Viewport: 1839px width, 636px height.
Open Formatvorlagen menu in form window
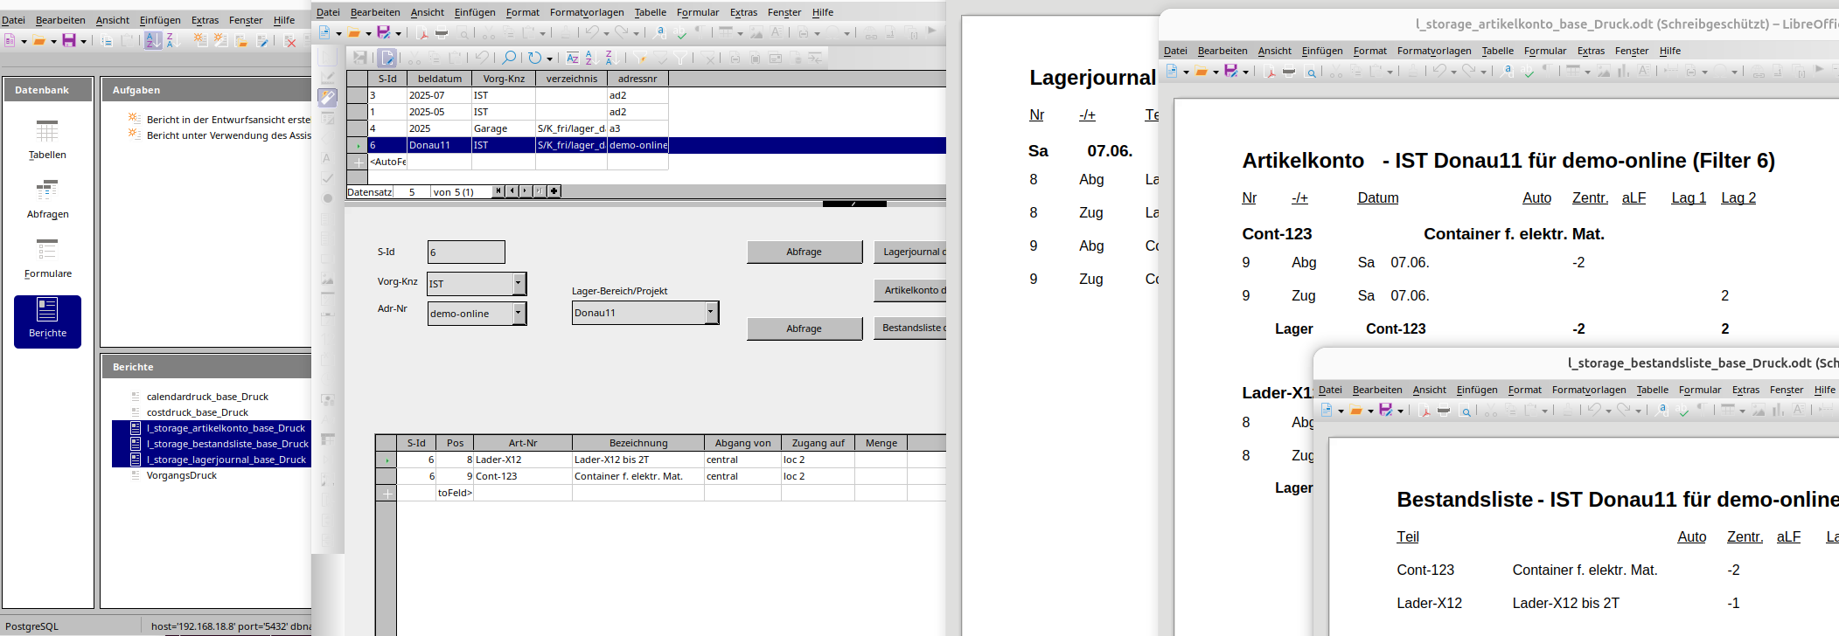click(587, 12)
